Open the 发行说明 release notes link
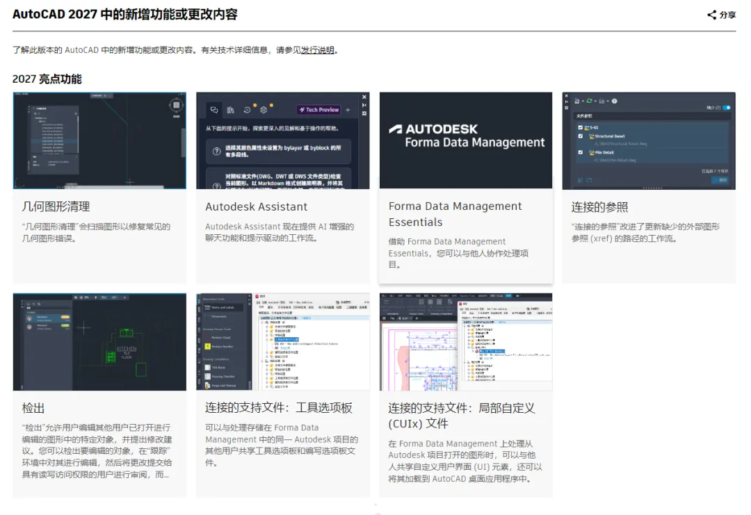 (x=318, y=50)
